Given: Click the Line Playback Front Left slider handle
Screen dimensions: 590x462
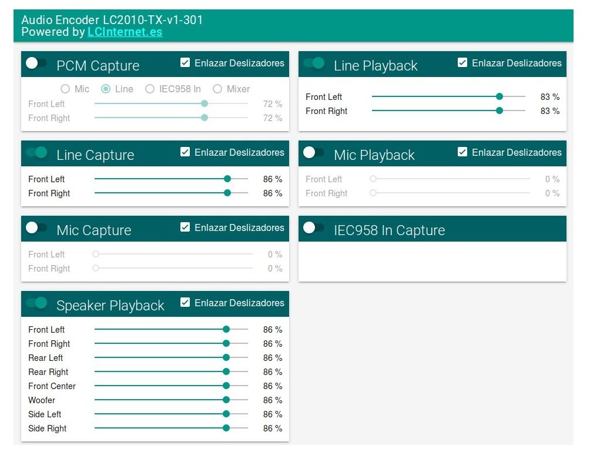Looking at the screenshot, I should (500, 96).
